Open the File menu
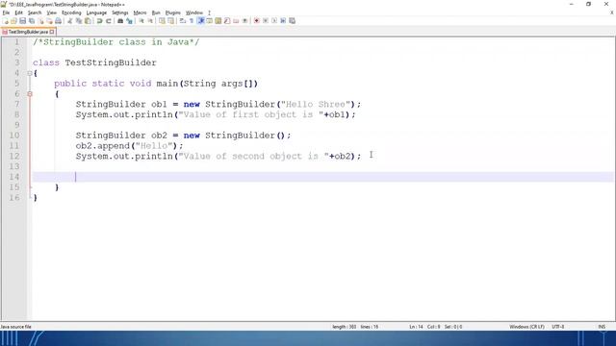This screenshot has width=616, height=346. pyautogui.click(x=6, y=12)
